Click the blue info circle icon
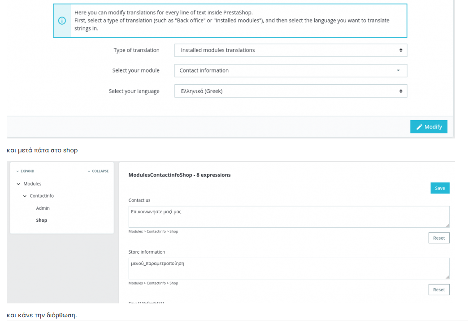The image size is (468, 324). click(62, 21)
